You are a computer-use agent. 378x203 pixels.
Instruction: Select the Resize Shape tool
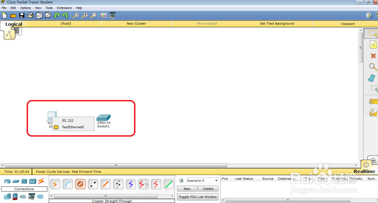click(374, 89)
